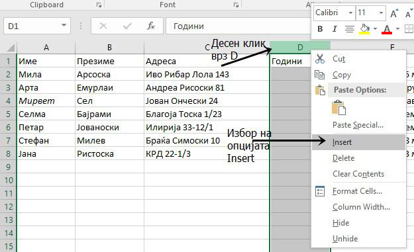This screenshot has width=414, height=252.
Task: Select Delete in context menu
Action: [x=358, y=158]
